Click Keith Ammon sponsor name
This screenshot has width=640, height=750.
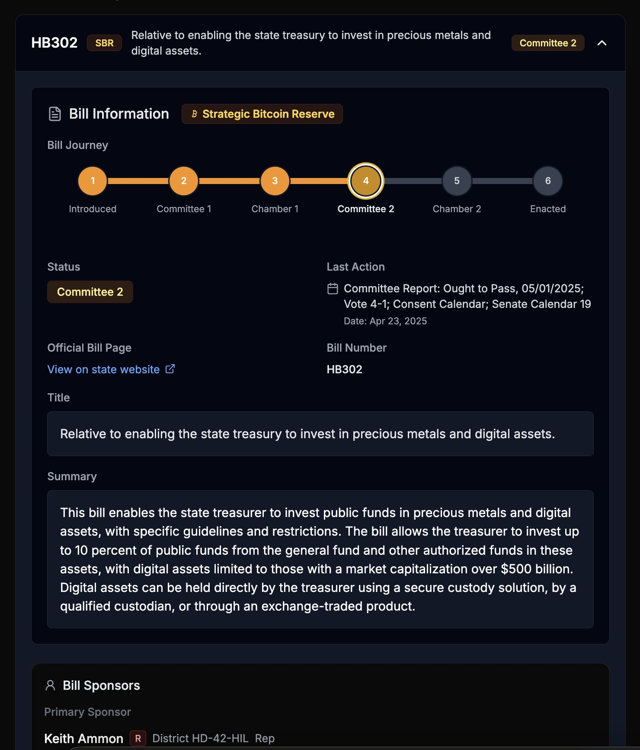click(84, 738)
